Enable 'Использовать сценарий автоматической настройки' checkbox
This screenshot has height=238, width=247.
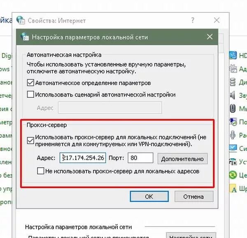pos(30,95)
